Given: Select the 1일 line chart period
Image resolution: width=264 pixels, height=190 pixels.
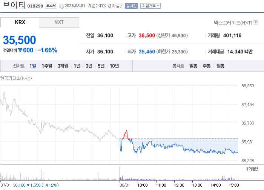Looking at the screenshot, I should tap(33, 66).
